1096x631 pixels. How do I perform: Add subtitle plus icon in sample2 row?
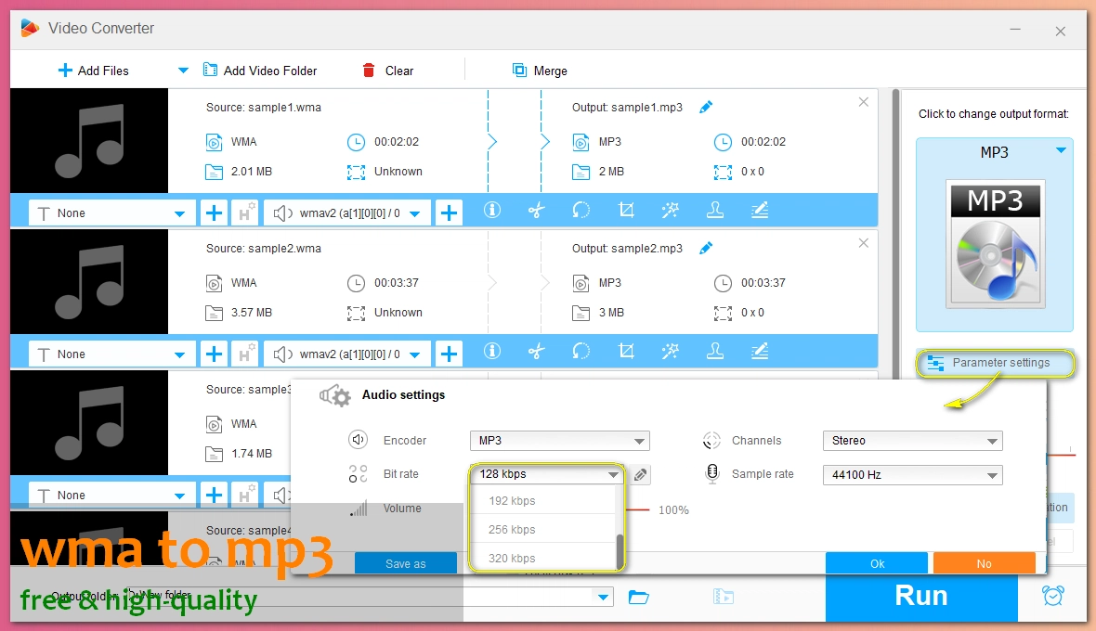[x=214, y=354]
